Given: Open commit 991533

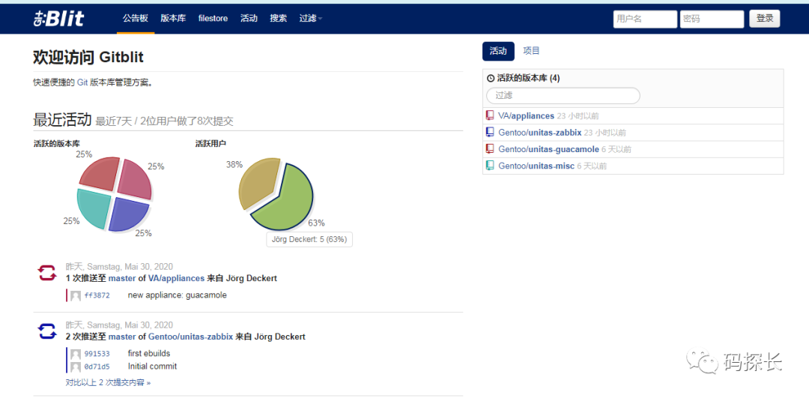Looking at the screenshot, I should [x=97, y=354].
